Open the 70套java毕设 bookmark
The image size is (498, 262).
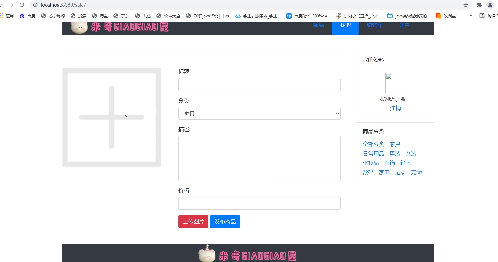click(x=208, y=16)
